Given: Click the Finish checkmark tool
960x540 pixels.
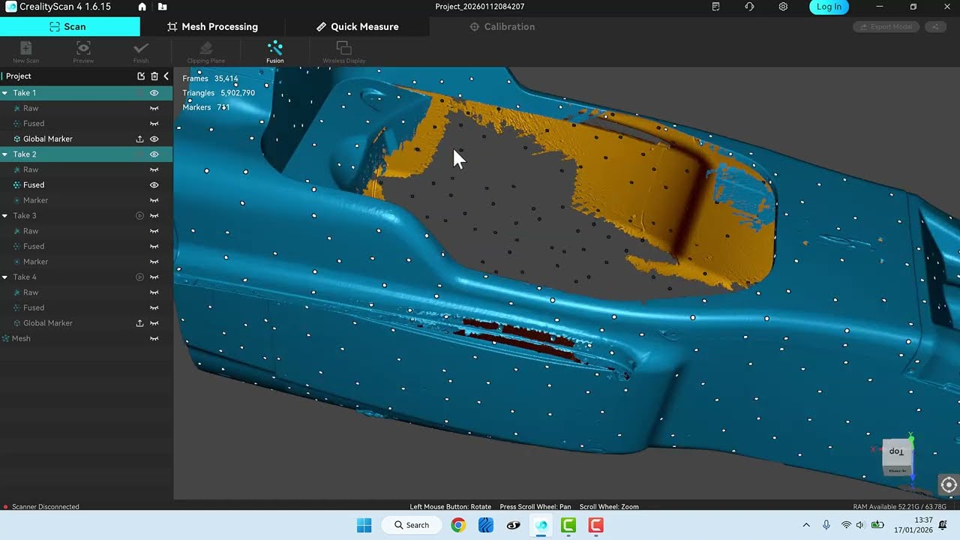Looking at the screenshot, I should [x=141, y=52].
